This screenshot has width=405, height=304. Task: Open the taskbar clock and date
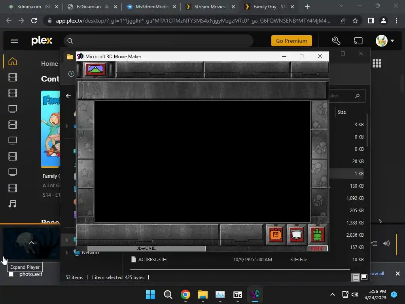pos(375,294)
